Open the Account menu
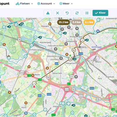Screen dimensions: 117x117 tap(46, 4)
